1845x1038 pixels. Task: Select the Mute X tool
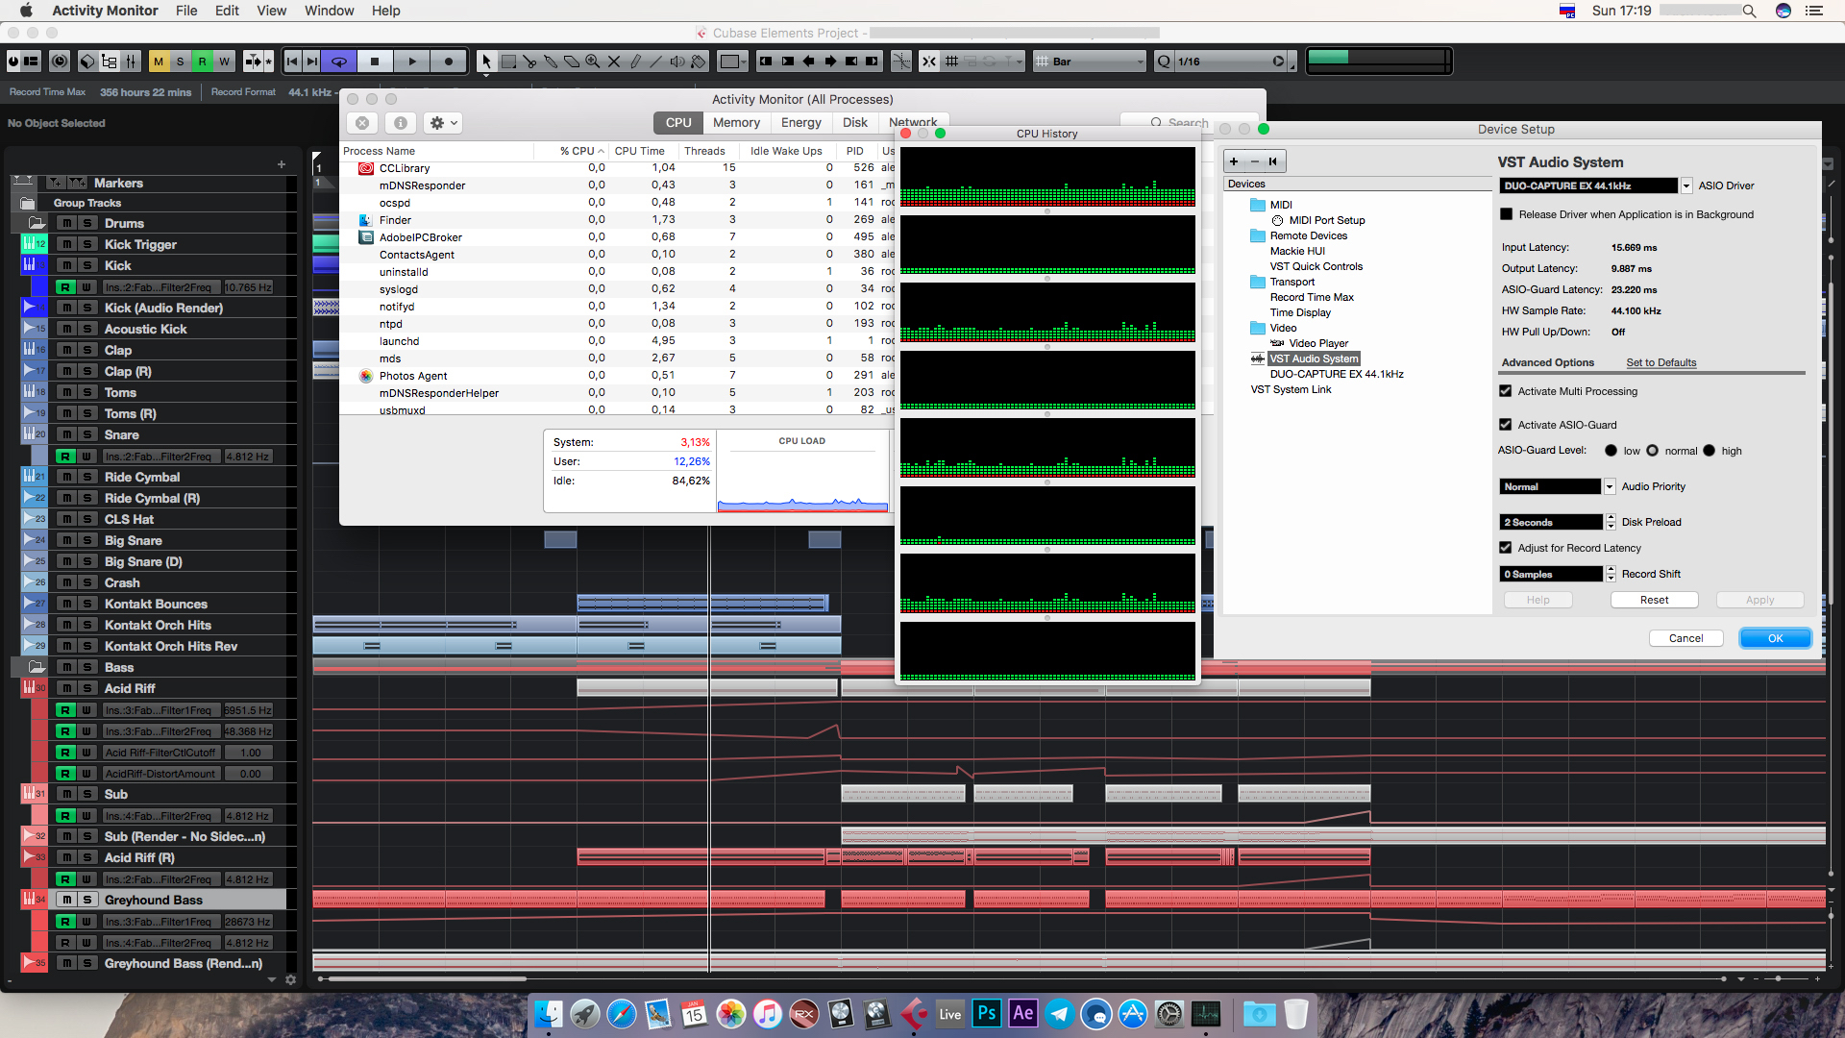tap(614, 62)
